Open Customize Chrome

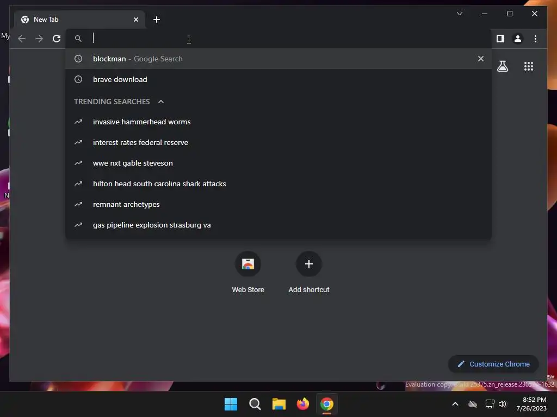(x=493, y=364)
